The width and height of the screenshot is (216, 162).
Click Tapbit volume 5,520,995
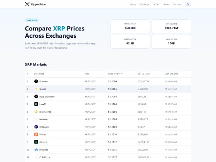pos(143,89)
